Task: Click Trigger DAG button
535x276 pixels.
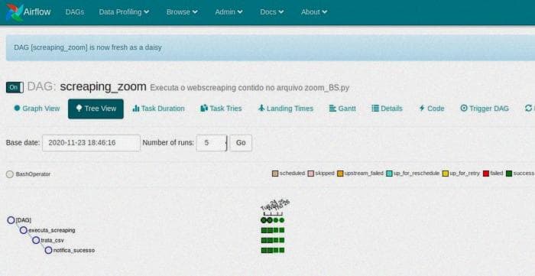Action: click(485, 109)
